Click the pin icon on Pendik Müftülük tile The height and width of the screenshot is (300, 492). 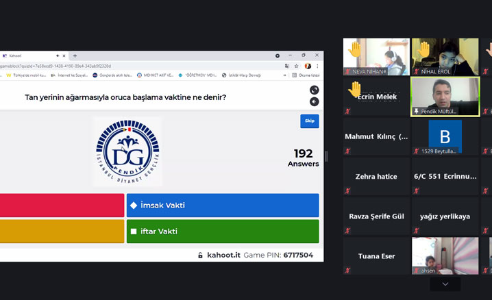click(416, 111)
